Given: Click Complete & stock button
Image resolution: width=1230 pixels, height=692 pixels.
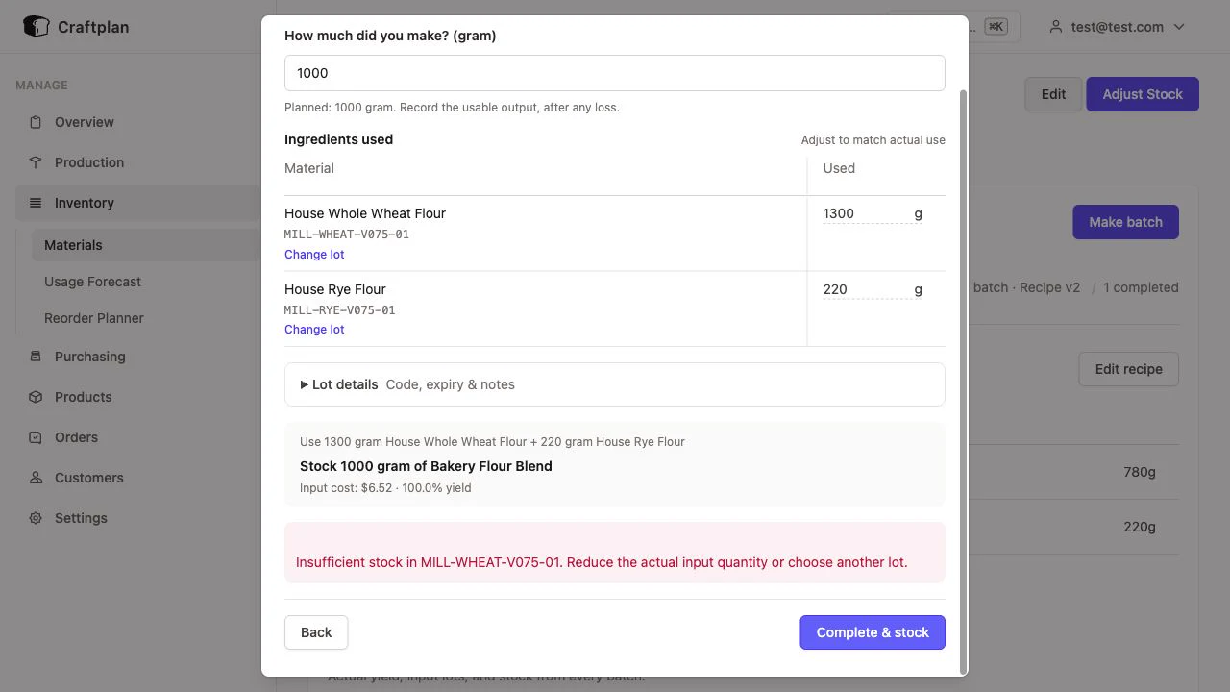Looking at the screenshot, I should pyautogui.click(x=873, y=632).
